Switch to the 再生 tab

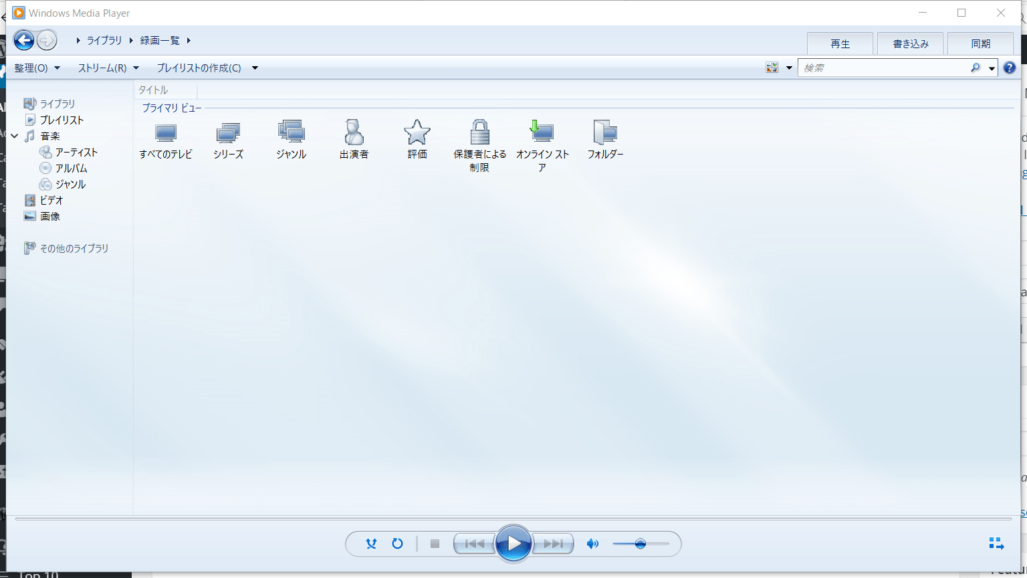click(x=840, y=43)
